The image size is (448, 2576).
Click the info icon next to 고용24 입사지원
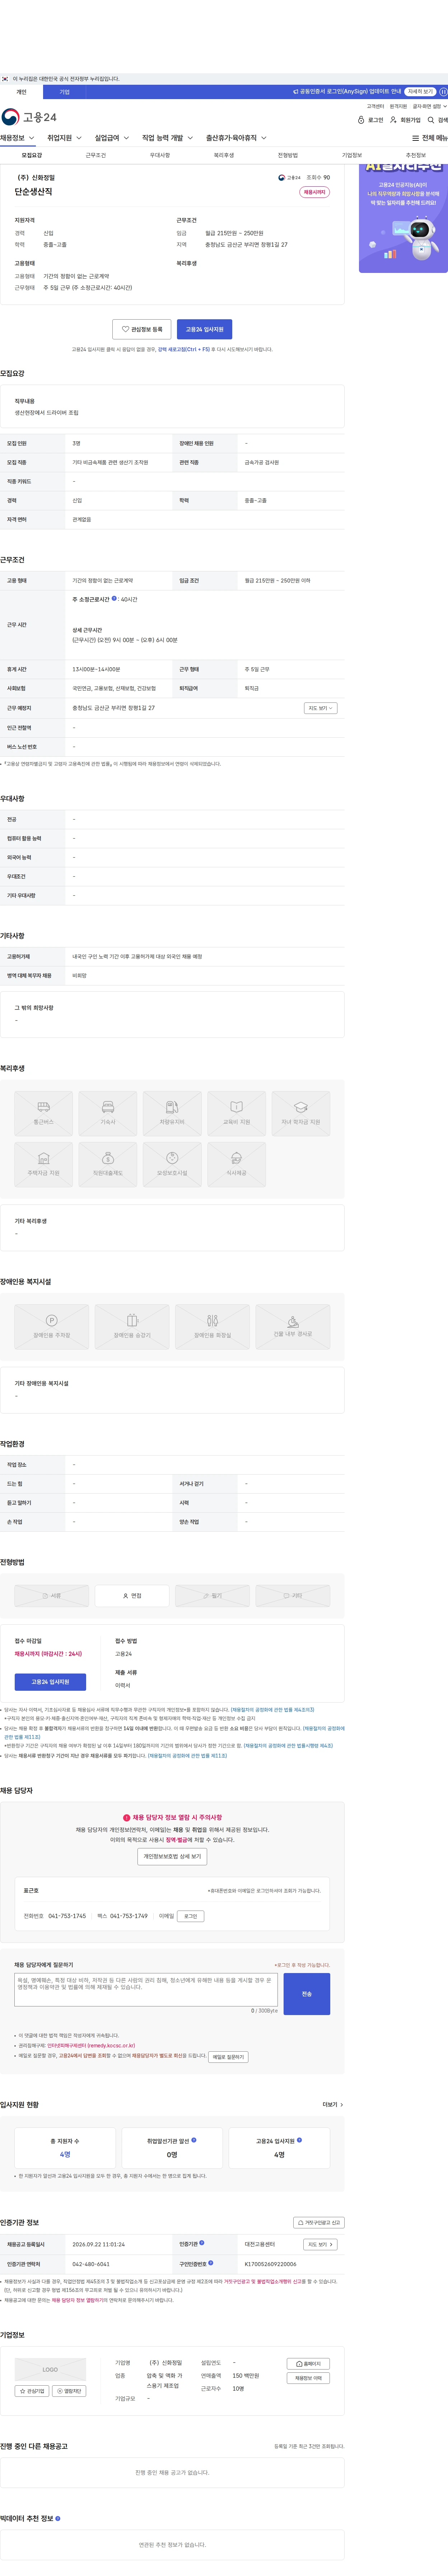click(x=299, y=2140)
